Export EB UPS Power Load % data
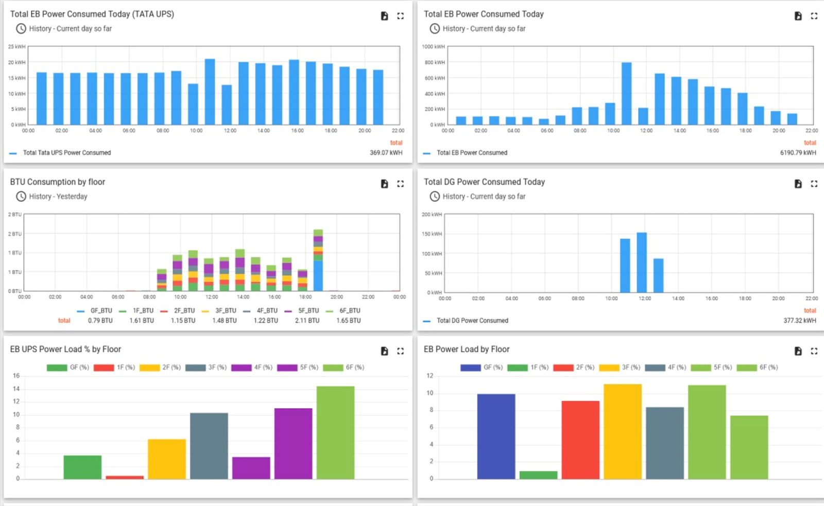The height and width of the screenshot is (506, 824). 384,351
